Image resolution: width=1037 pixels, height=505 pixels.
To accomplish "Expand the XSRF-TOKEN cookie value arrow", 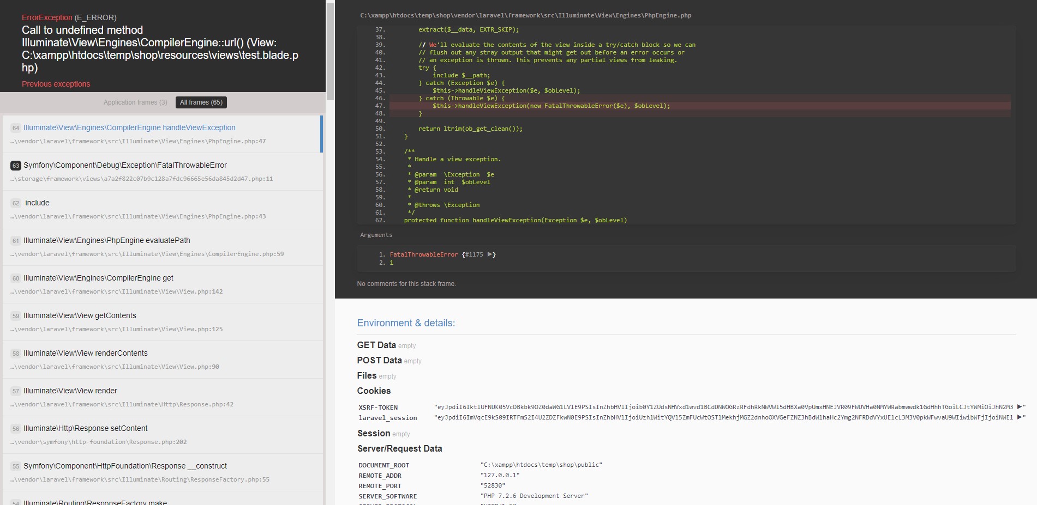I will 1019,407.
